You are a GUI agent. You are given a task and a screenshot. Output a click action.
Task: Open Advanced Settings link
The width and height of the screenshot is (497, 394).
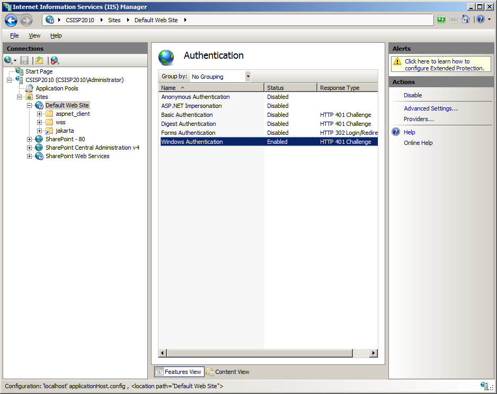point(430,108)
